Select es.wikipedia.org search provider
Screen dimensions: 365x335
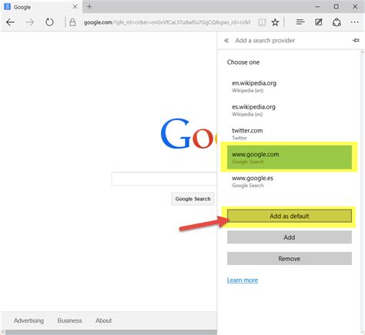[290, 110]
